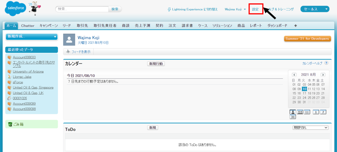Click the plus icon for all tabs
This screenshot has width=337, height=152.
(295, 26)
